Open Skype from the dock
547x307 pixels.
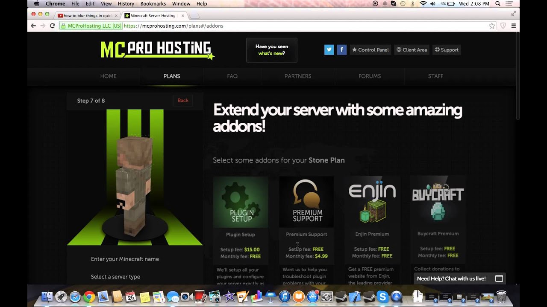[382, 297]
